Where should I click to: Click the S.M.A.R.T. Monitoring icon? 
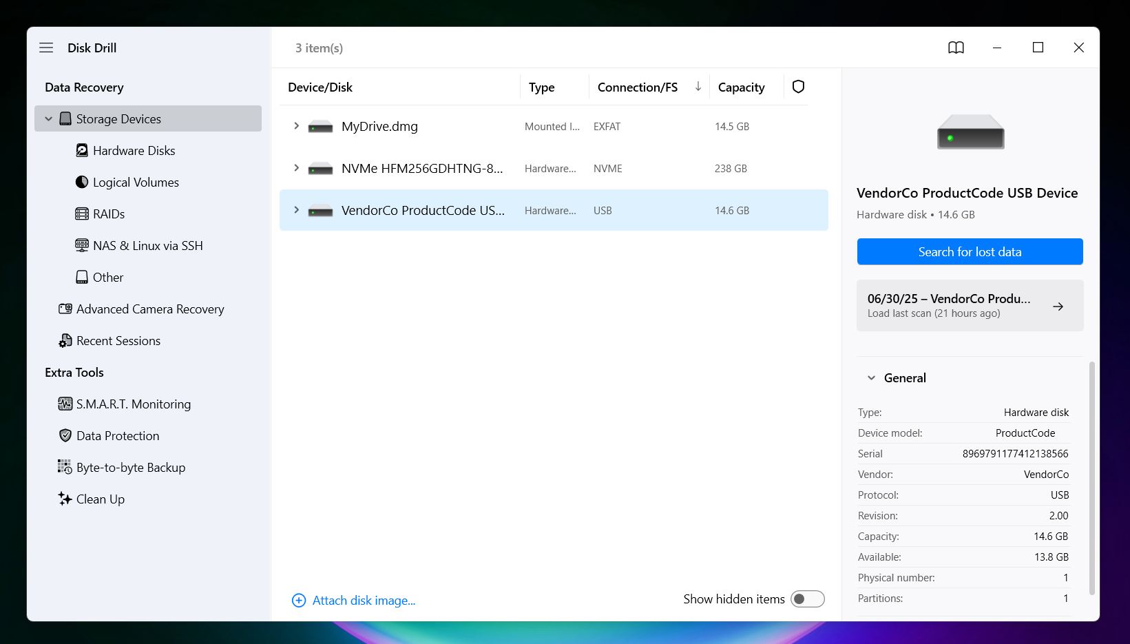[65, 404]
